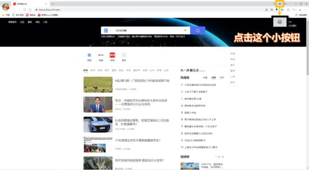Click into the search input field
The width and height of the screenshot is (309, 170).
[x=147, y=30]
